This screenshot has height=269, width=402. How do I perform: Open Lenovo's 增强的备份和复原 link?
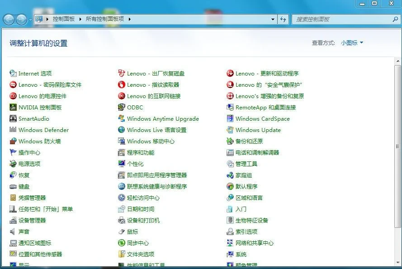click(x=270, y=96)
